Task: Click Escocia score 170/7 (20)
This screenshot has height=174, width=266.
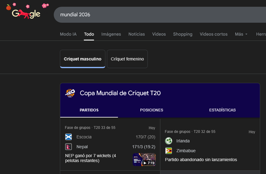Action: pyautogui.click(x=146, y=137)
